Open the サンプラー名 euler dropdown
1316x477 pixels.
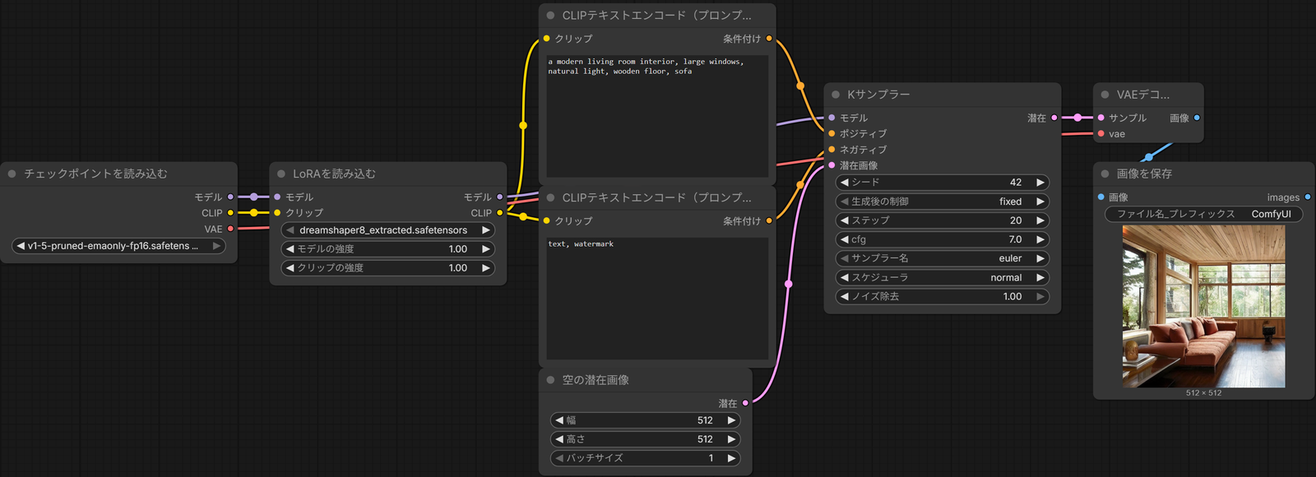943,258
